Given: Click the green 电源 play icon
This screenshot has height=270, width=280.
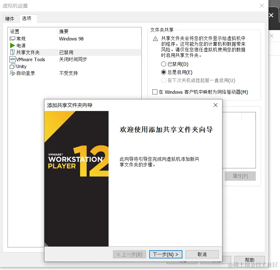Looking at the screenshot, I should 12,45.
